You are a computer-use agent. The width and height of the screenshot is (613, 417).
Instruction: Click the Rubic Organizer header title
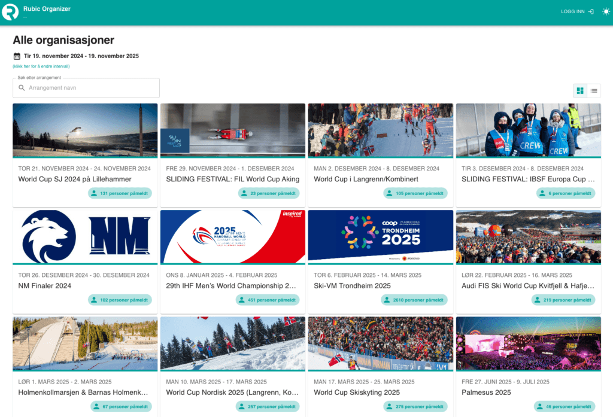click(x=47, y=9)
